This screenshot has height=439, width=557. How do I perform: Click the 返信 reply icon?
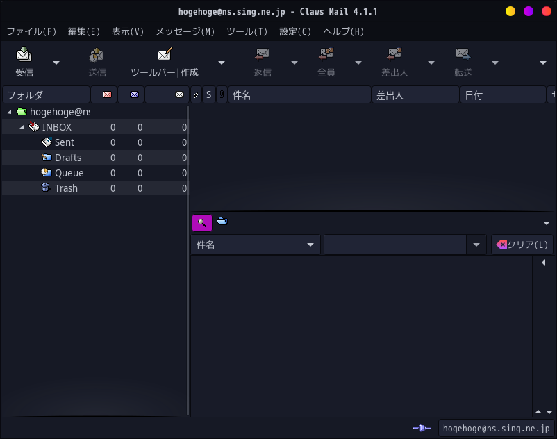[x=262, y=54]
